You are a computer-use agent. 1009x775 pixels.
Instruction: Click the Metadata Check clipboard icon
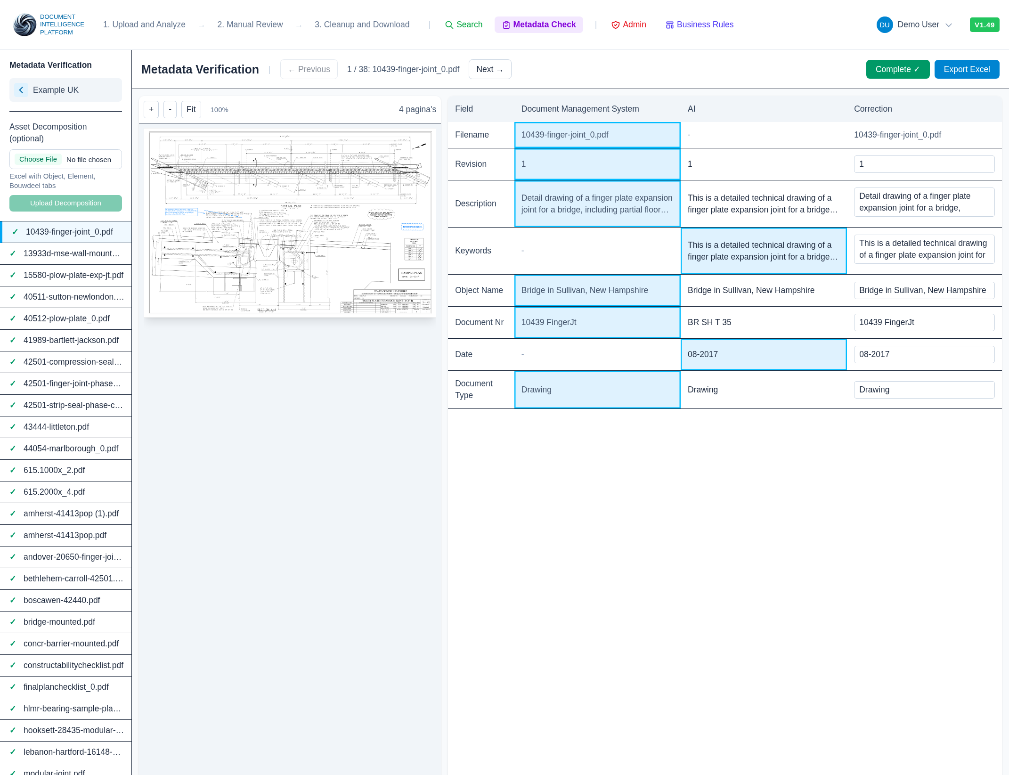[x=506, y=25]
